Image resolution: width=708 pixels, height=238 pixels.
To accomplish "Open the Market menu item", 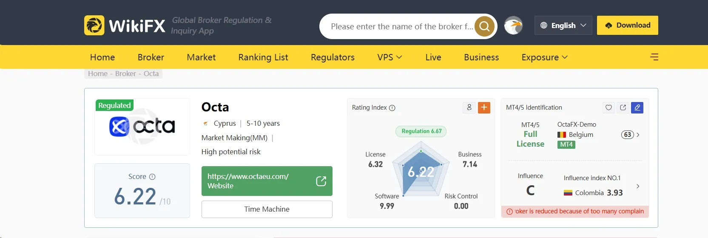I will pos(201,57).
